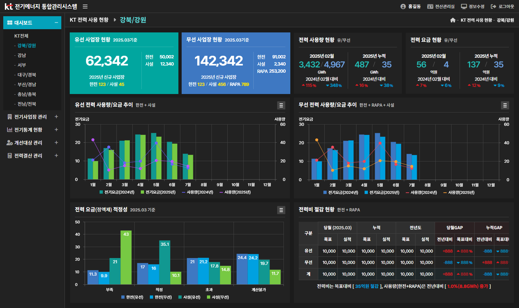Expand 개선대상 관리 with the plus sign
519x308 pixels.
click(56, 143)
